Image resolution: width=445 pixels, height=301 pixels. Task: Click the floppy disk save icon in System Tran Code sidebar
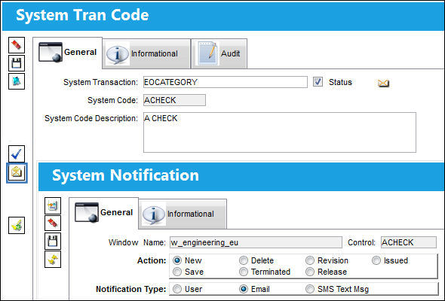(17, 63)
